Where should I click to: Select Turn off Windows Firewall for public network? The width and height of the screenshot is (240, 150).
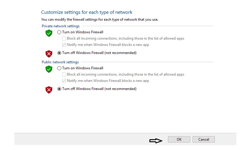tap(59, 89)
